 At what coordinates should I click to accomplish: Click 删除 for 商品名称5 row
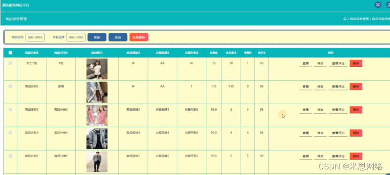click(356, 156)
